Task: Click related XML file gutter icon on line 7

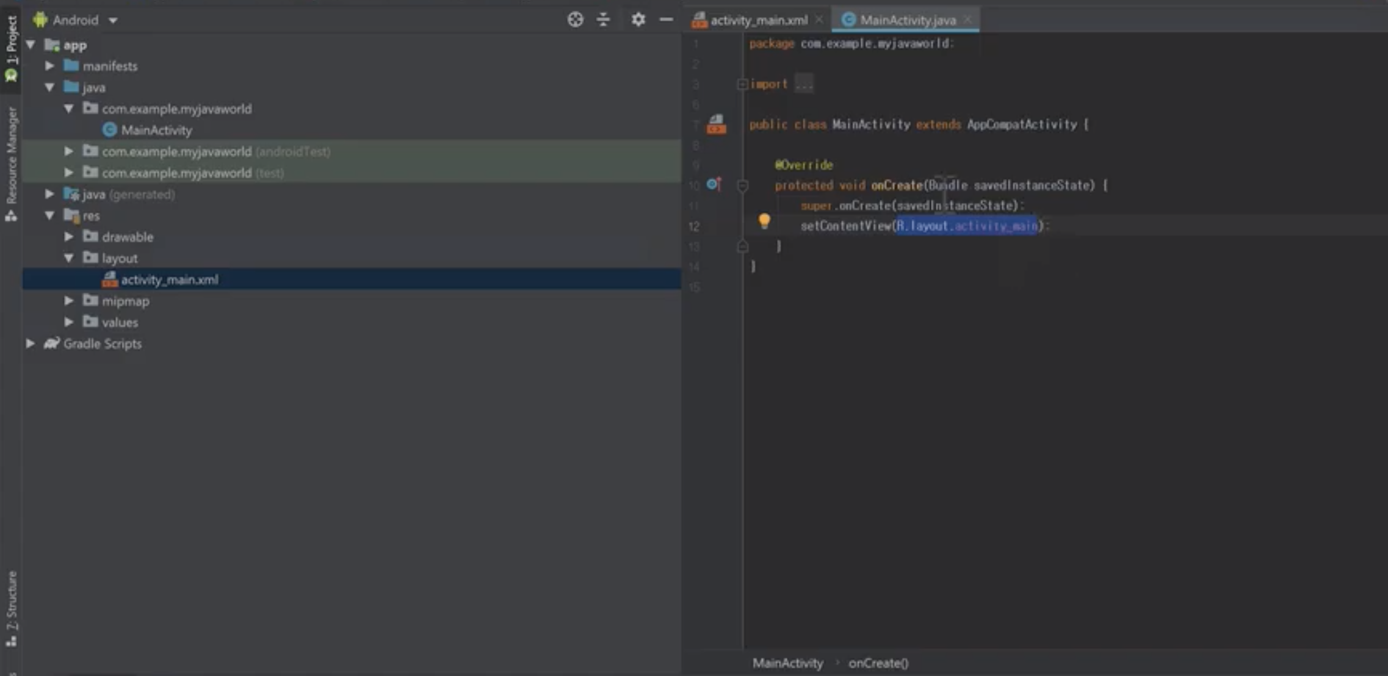Action: click(716, 124)
